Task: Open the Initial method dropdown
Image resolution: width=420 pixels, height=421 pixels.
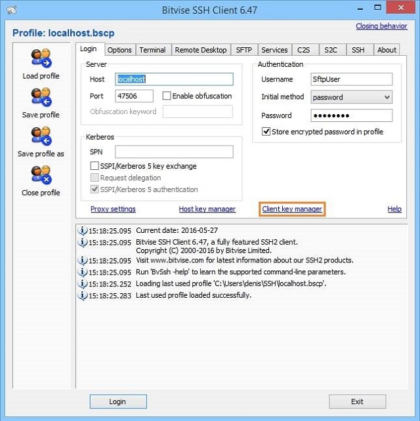Action: tap(352, 97)
